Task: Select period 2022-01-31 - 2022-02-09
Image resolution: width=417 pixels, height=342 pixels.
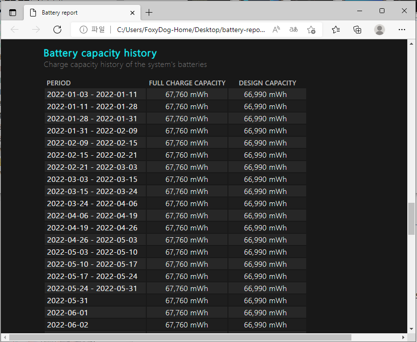Action: coord(92,131)
